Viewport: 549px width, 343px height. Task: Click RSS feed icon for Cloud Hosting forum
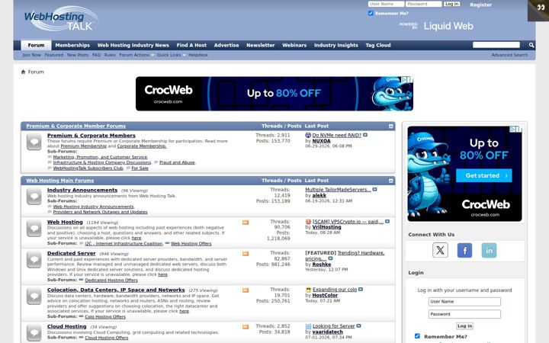246,327
